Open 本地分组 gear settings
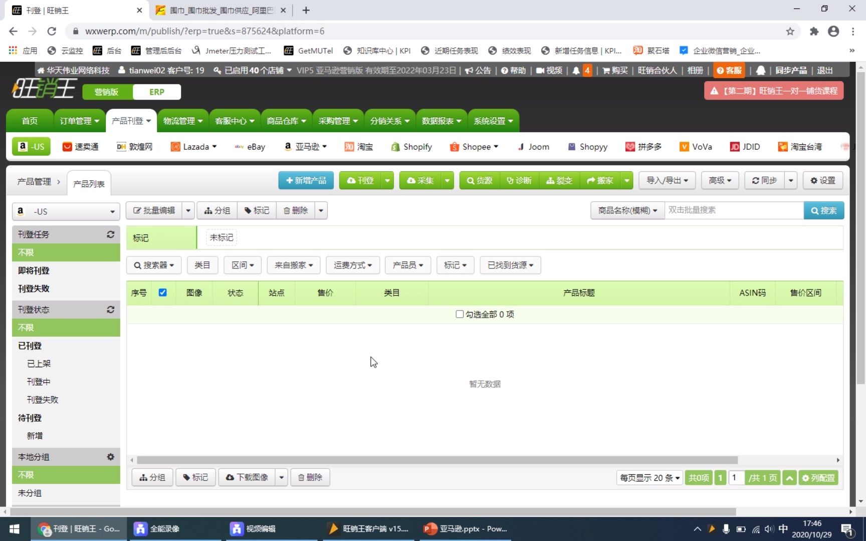 [x=110, y=457]
